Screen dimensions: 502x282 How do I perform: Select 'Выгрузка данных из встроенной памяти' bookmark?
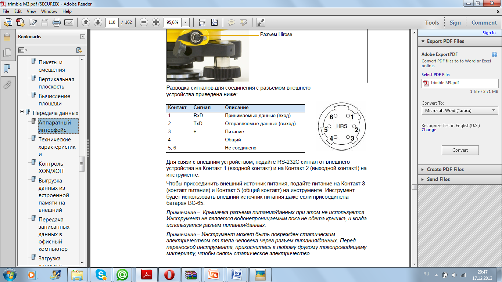click(x=54, y=195)
